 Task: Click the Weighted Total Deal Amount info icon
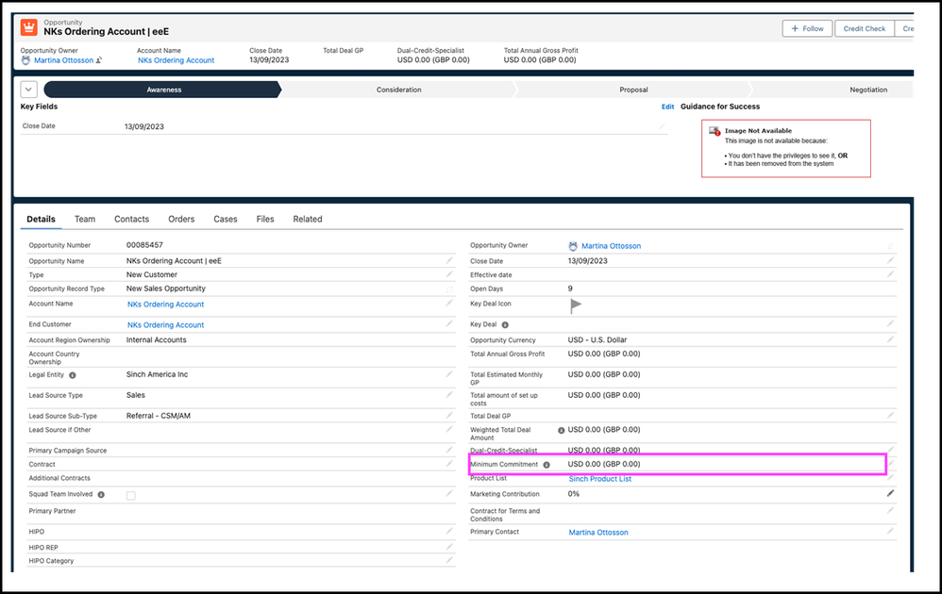tap(561, 430)
